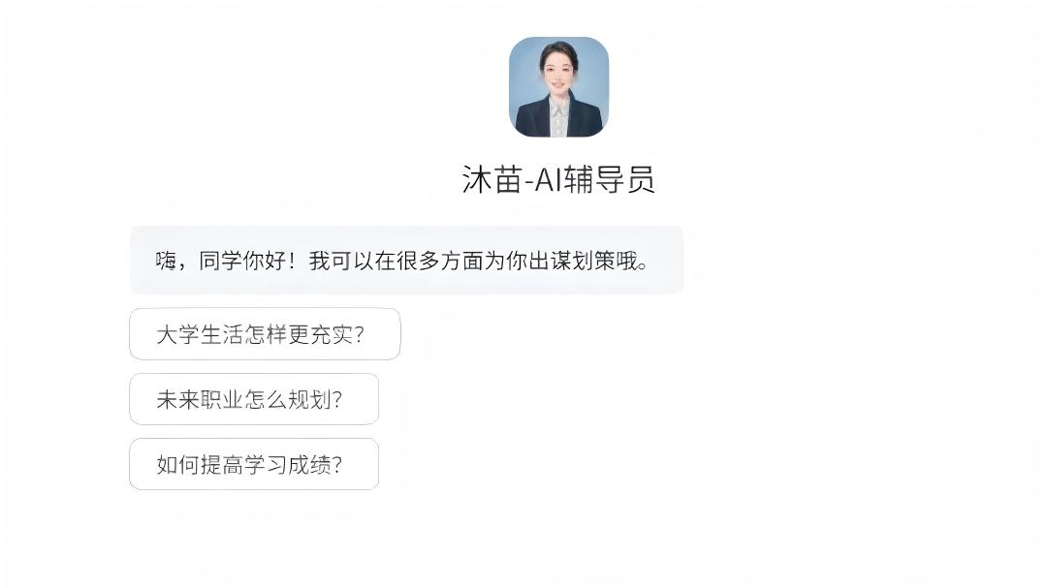Ask about future career planning prompt

pyautogui.click(x=254, y=399)
